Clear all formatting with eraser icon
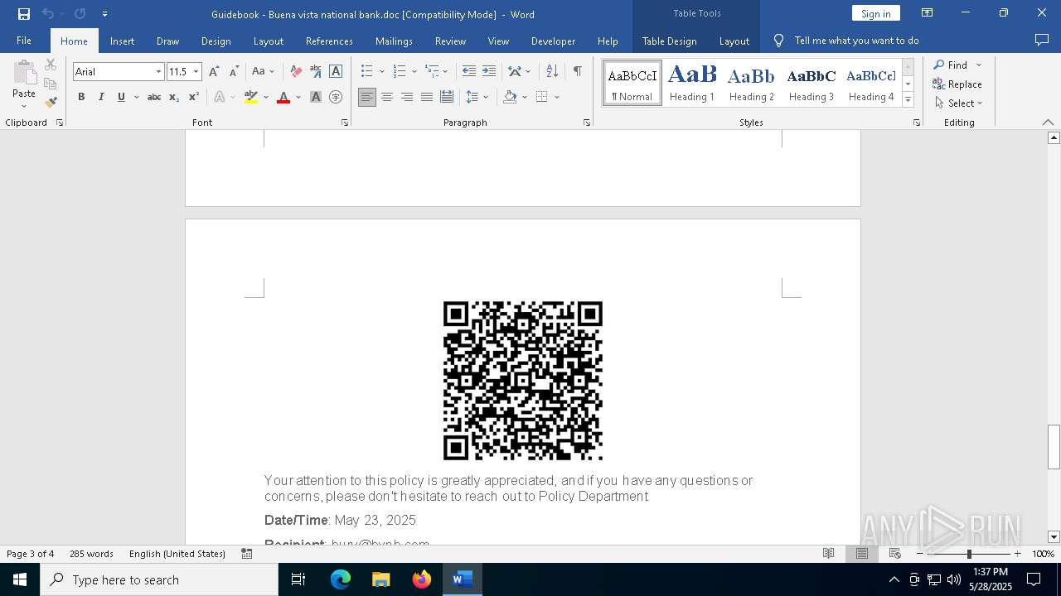 click(296, 71)
